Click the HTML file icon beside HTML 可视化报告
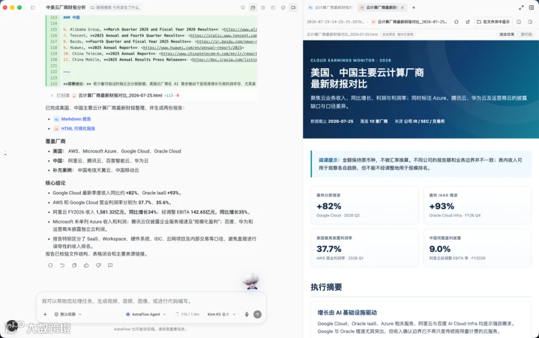 (x=56, y=129)
